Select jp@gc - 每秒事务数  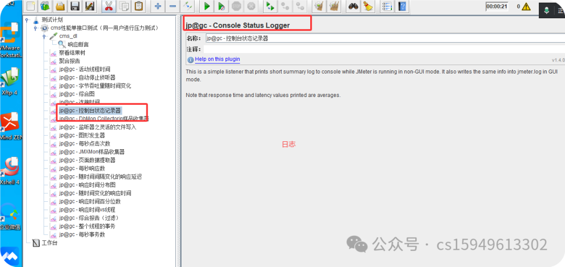coord(82,235)
